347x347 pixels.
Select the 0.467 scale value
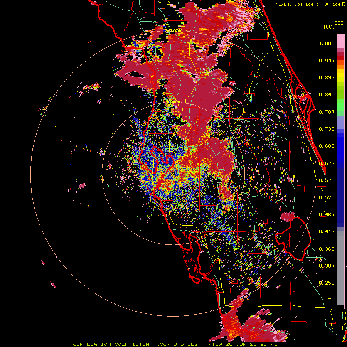point(327,215)
